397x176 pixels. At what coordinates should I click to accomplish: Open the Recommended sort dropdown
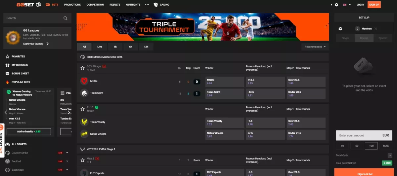pos(315,47)
